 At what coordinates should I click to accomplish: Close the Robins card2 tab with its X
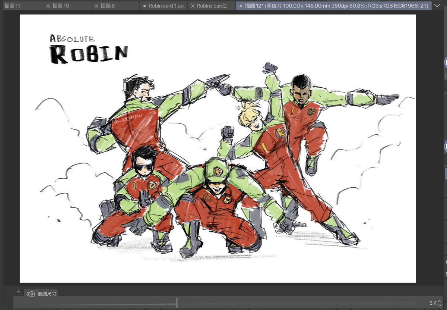tap(193, 6)
